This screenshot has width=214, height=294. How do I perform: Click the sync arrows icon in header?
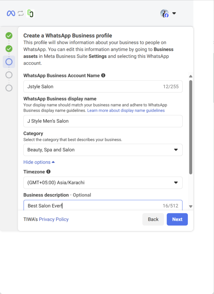click(x=21, y=13)
